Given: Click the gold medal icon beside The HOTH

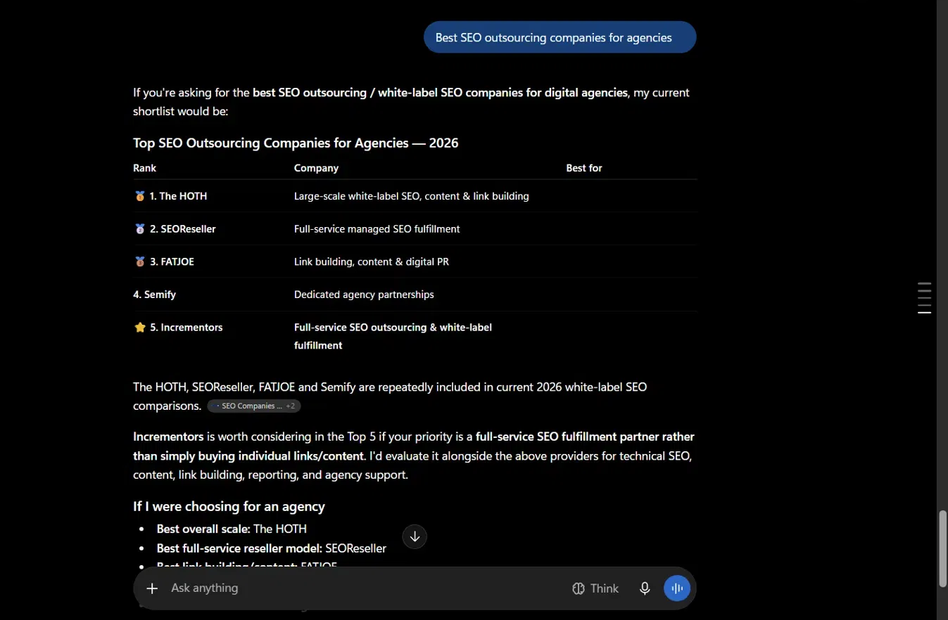Looking at the screenshot, I should (140, 196).
